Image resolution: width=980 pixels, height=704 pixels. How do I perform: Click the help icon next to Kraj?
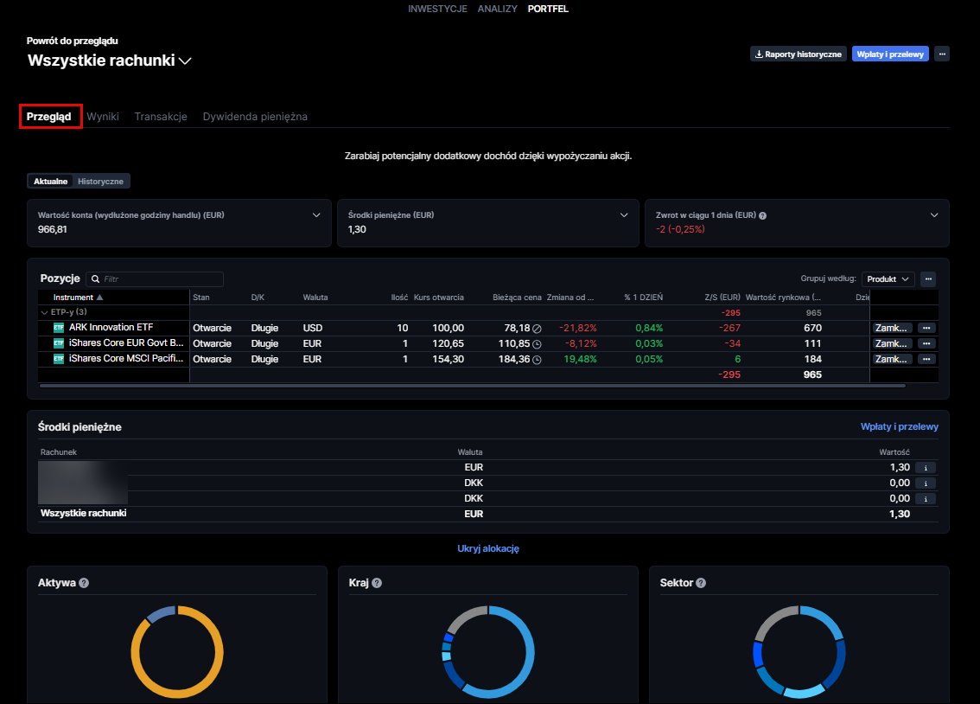[x=377, y=583]
